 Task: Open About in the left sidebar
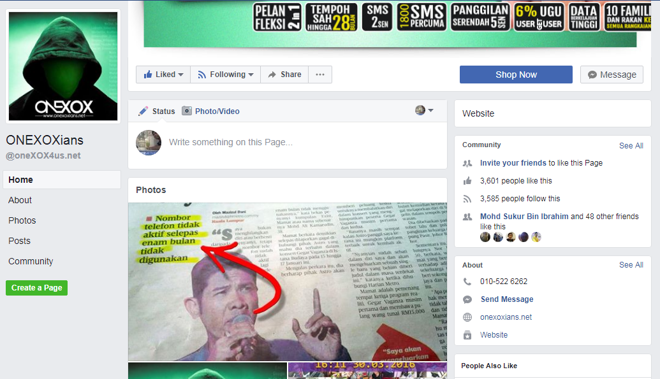[x=20, y=200]
